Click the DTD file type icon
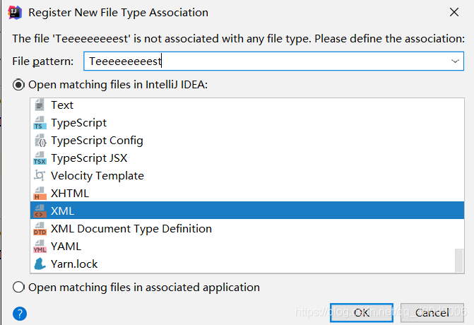474x325 pixels. (x=40, y=229)
